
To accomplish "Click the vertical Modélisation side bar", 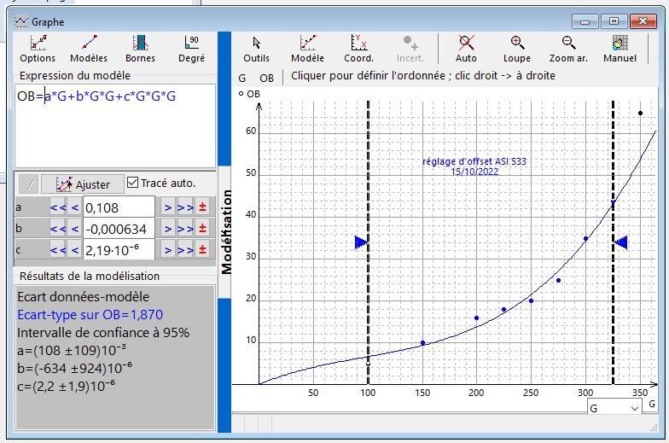I will pyautogui.click(x=226, y=230).
